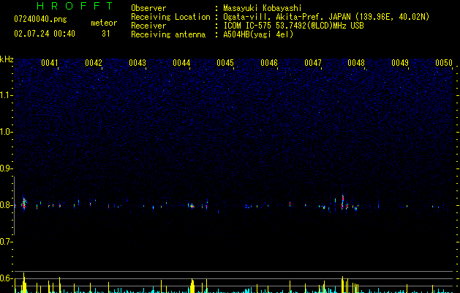Click the ICOM IC-575 receiver frequency text
This screenshot has height=293, width=460.
(293, 26)
